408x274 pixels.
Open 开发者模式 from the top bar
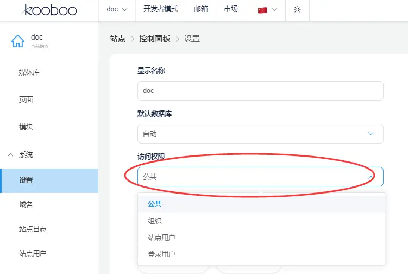pos(160,9)
